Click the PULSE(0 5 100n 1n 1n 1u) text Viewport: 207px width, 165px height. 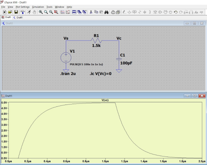click(86, 64)
